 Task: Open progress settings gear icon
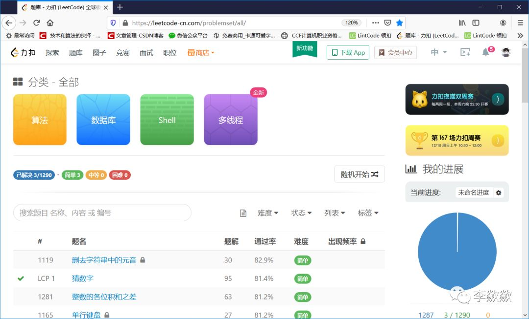pyautogui.click(x=499, y=193)
